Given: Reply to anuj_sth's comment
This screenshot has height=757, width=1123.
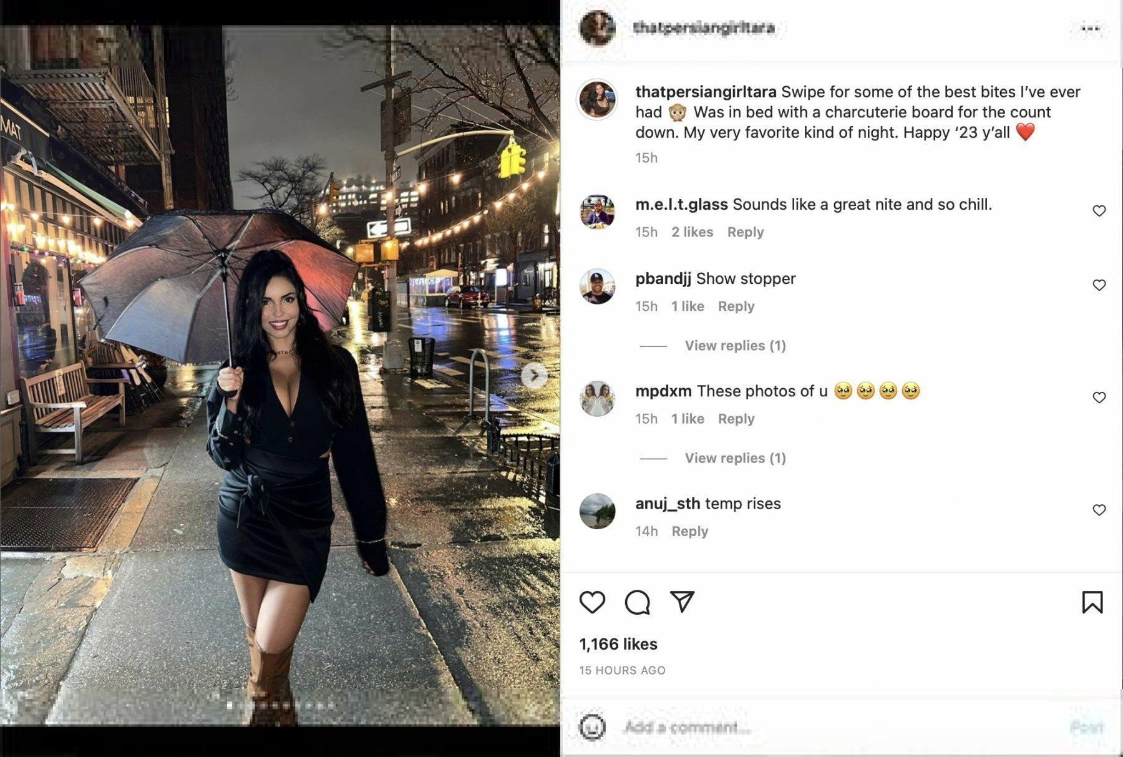Looking at the screenshot, I should (689, 531).
